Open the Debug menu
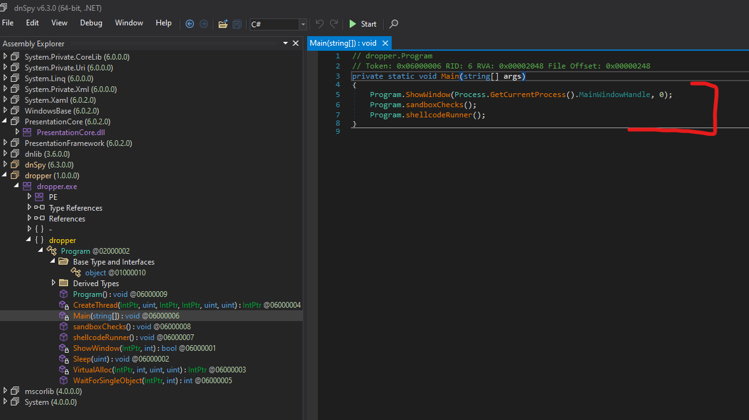Viewport: 749px width, 420px height. pyautogui.click(x=91, y=23)
